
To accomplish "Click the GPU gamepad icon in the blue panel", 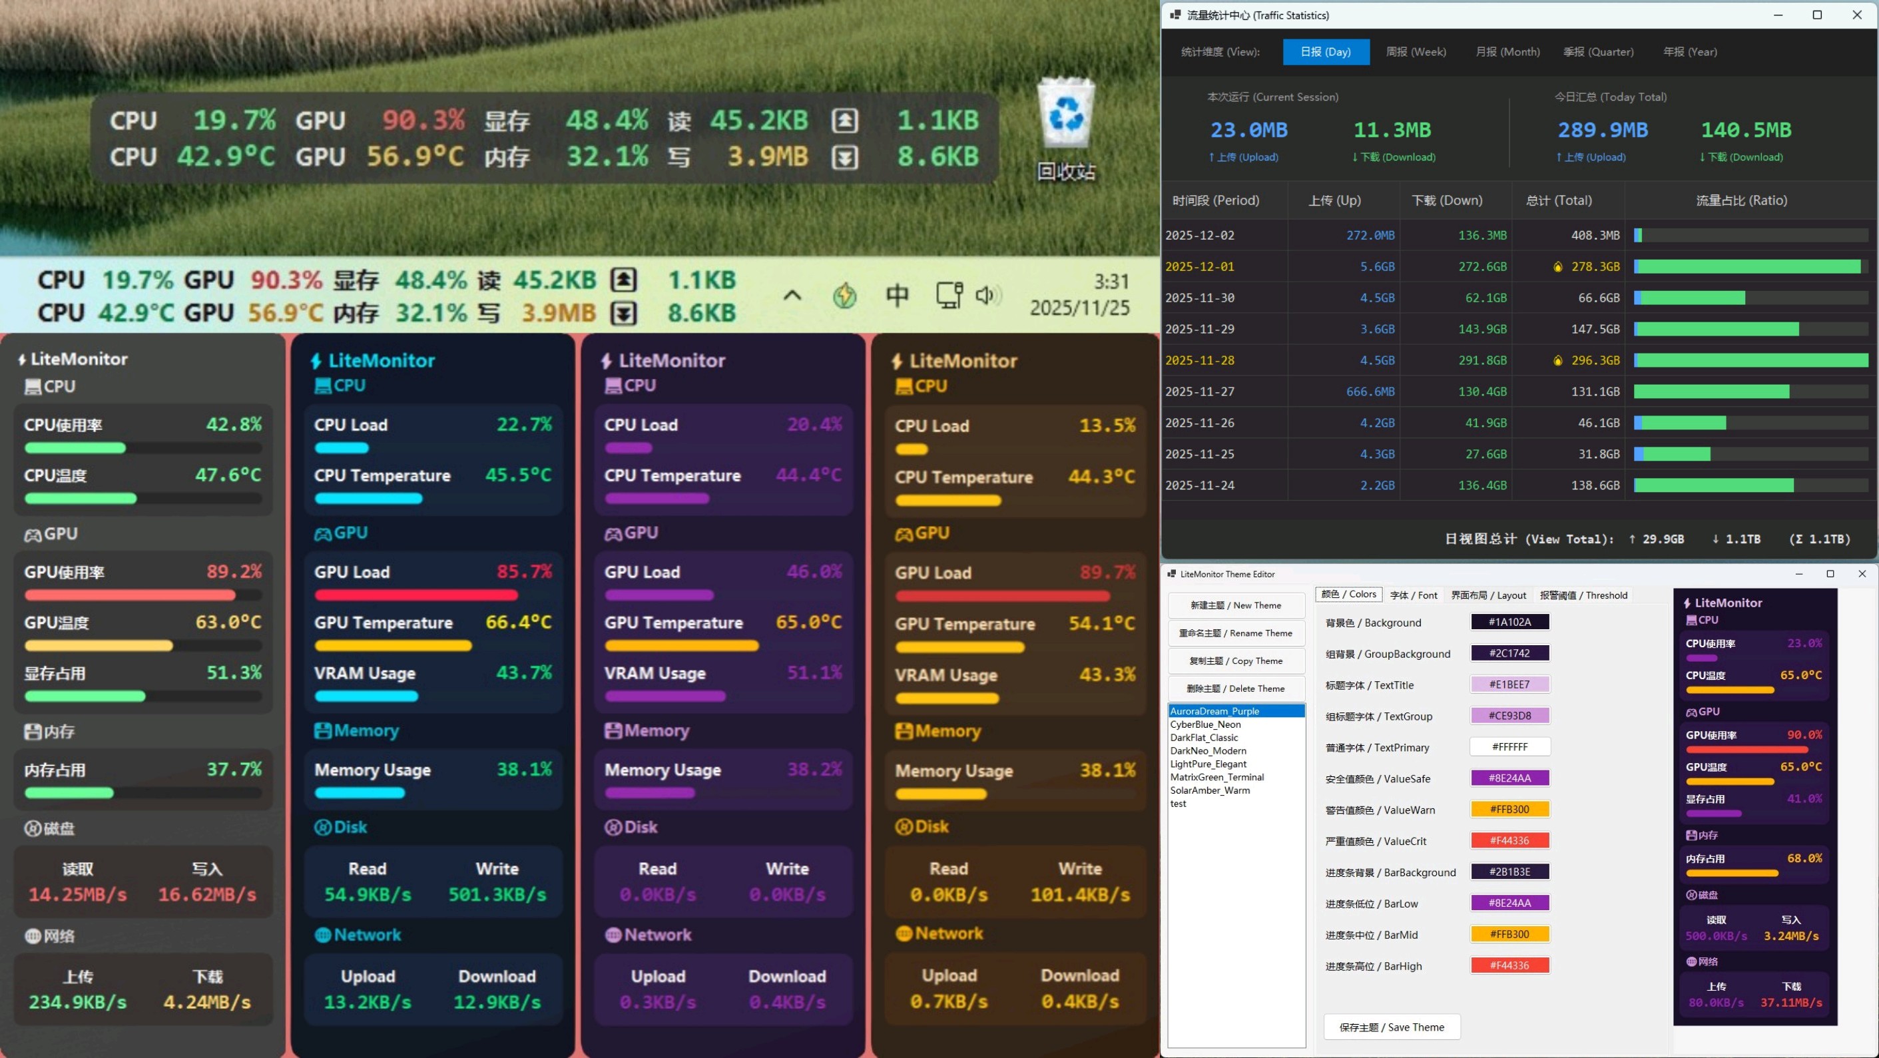I will [323, 533].
